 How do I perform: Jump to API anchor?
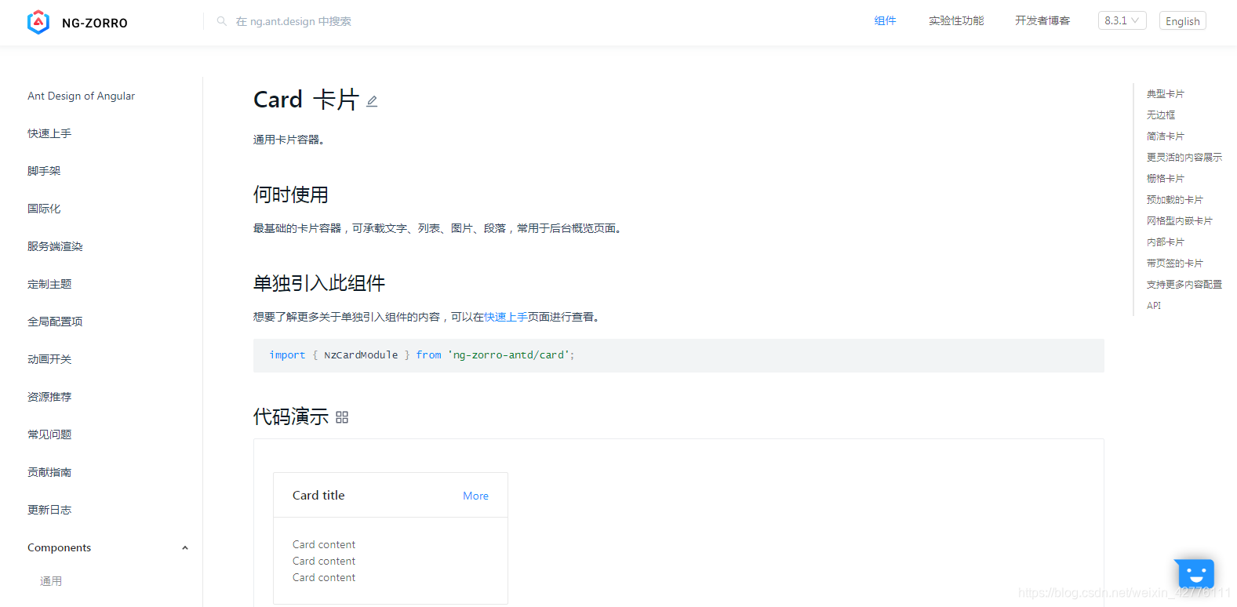(1154, 306)
